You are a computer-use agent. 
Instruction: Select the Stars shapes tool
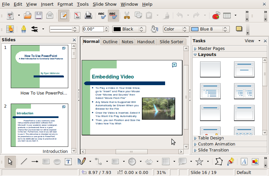(199, 162)
